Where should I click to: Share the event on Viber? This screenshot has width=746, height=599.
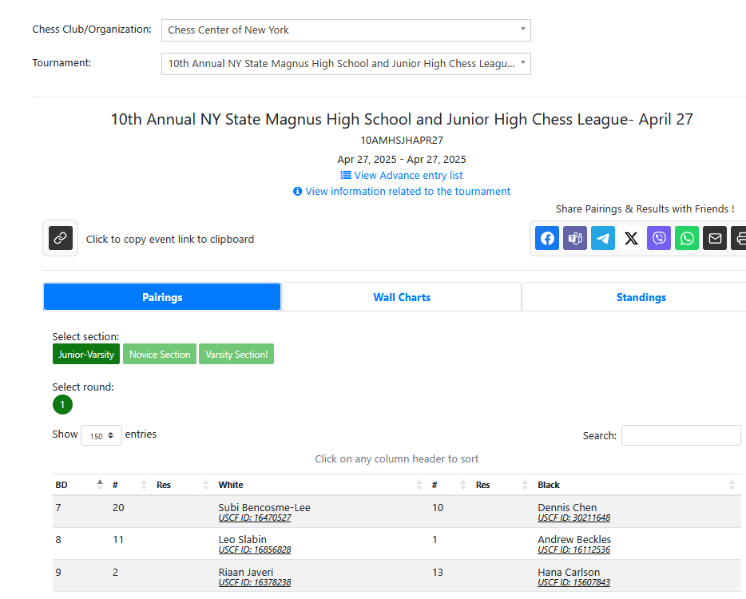click(659, 238)
